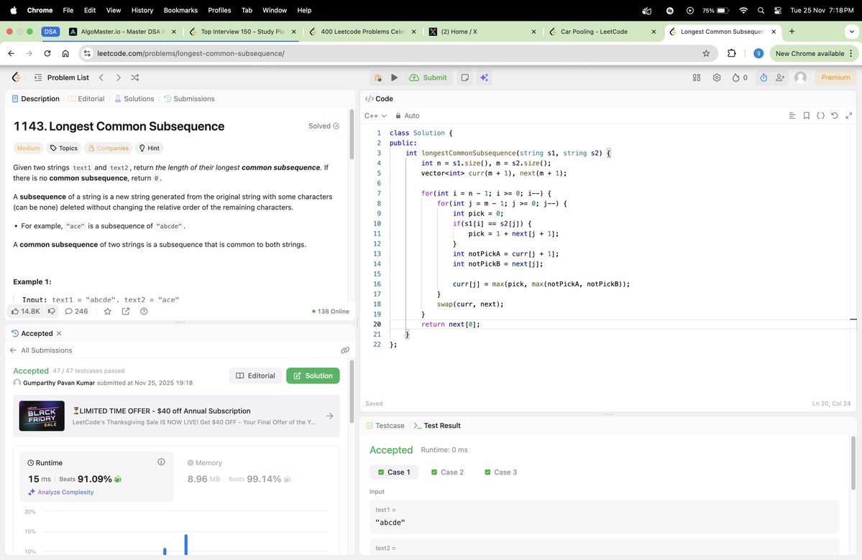
Task: Like the problem with thumbs up
Action: tap(25, 312)
